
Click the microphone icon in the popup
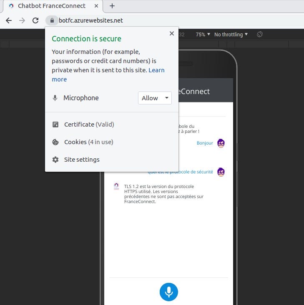click(55, 98)
